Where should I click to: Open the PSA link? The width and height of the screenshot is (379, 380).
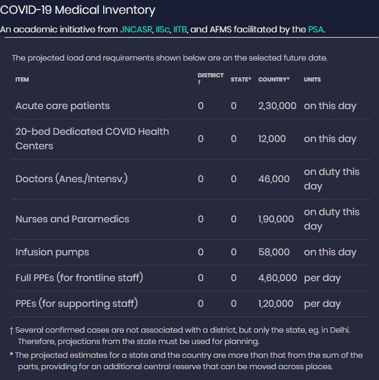point(316,29)
